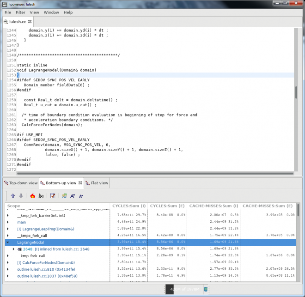Click the hpcviewer application title icon
Image resolution: width=305 pixels, height=297 pixels.
[x=5, y=4]
